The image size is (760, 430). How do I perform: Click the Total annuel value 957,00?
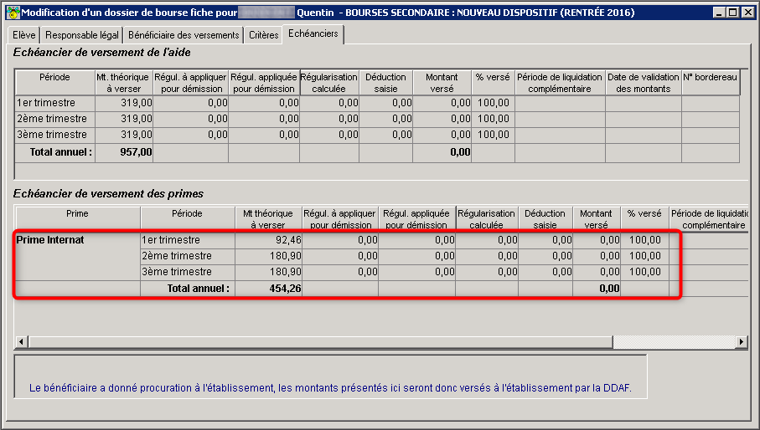136,152
